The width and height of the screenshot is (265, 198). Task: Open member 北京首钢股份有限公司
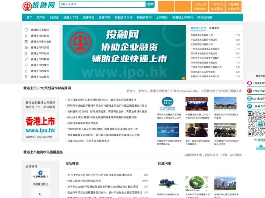pos(202,44)
